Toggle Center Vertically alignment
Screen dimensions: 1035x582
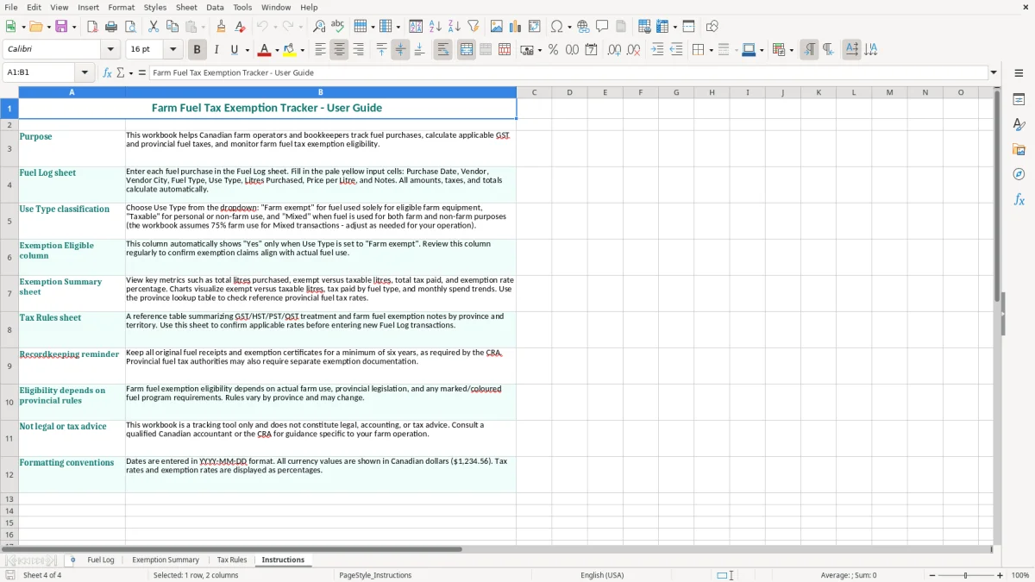coord(400,50)
